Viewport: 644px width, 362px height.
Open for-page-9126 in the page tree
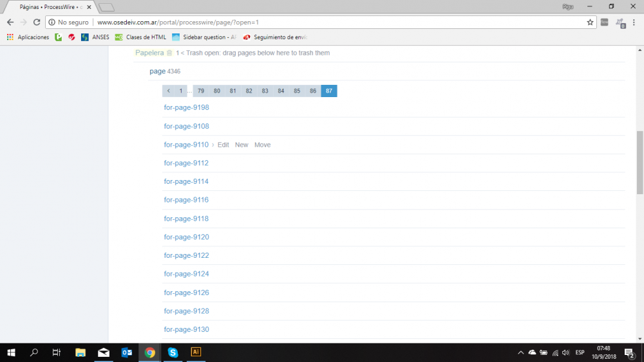(x=187, y=293)
